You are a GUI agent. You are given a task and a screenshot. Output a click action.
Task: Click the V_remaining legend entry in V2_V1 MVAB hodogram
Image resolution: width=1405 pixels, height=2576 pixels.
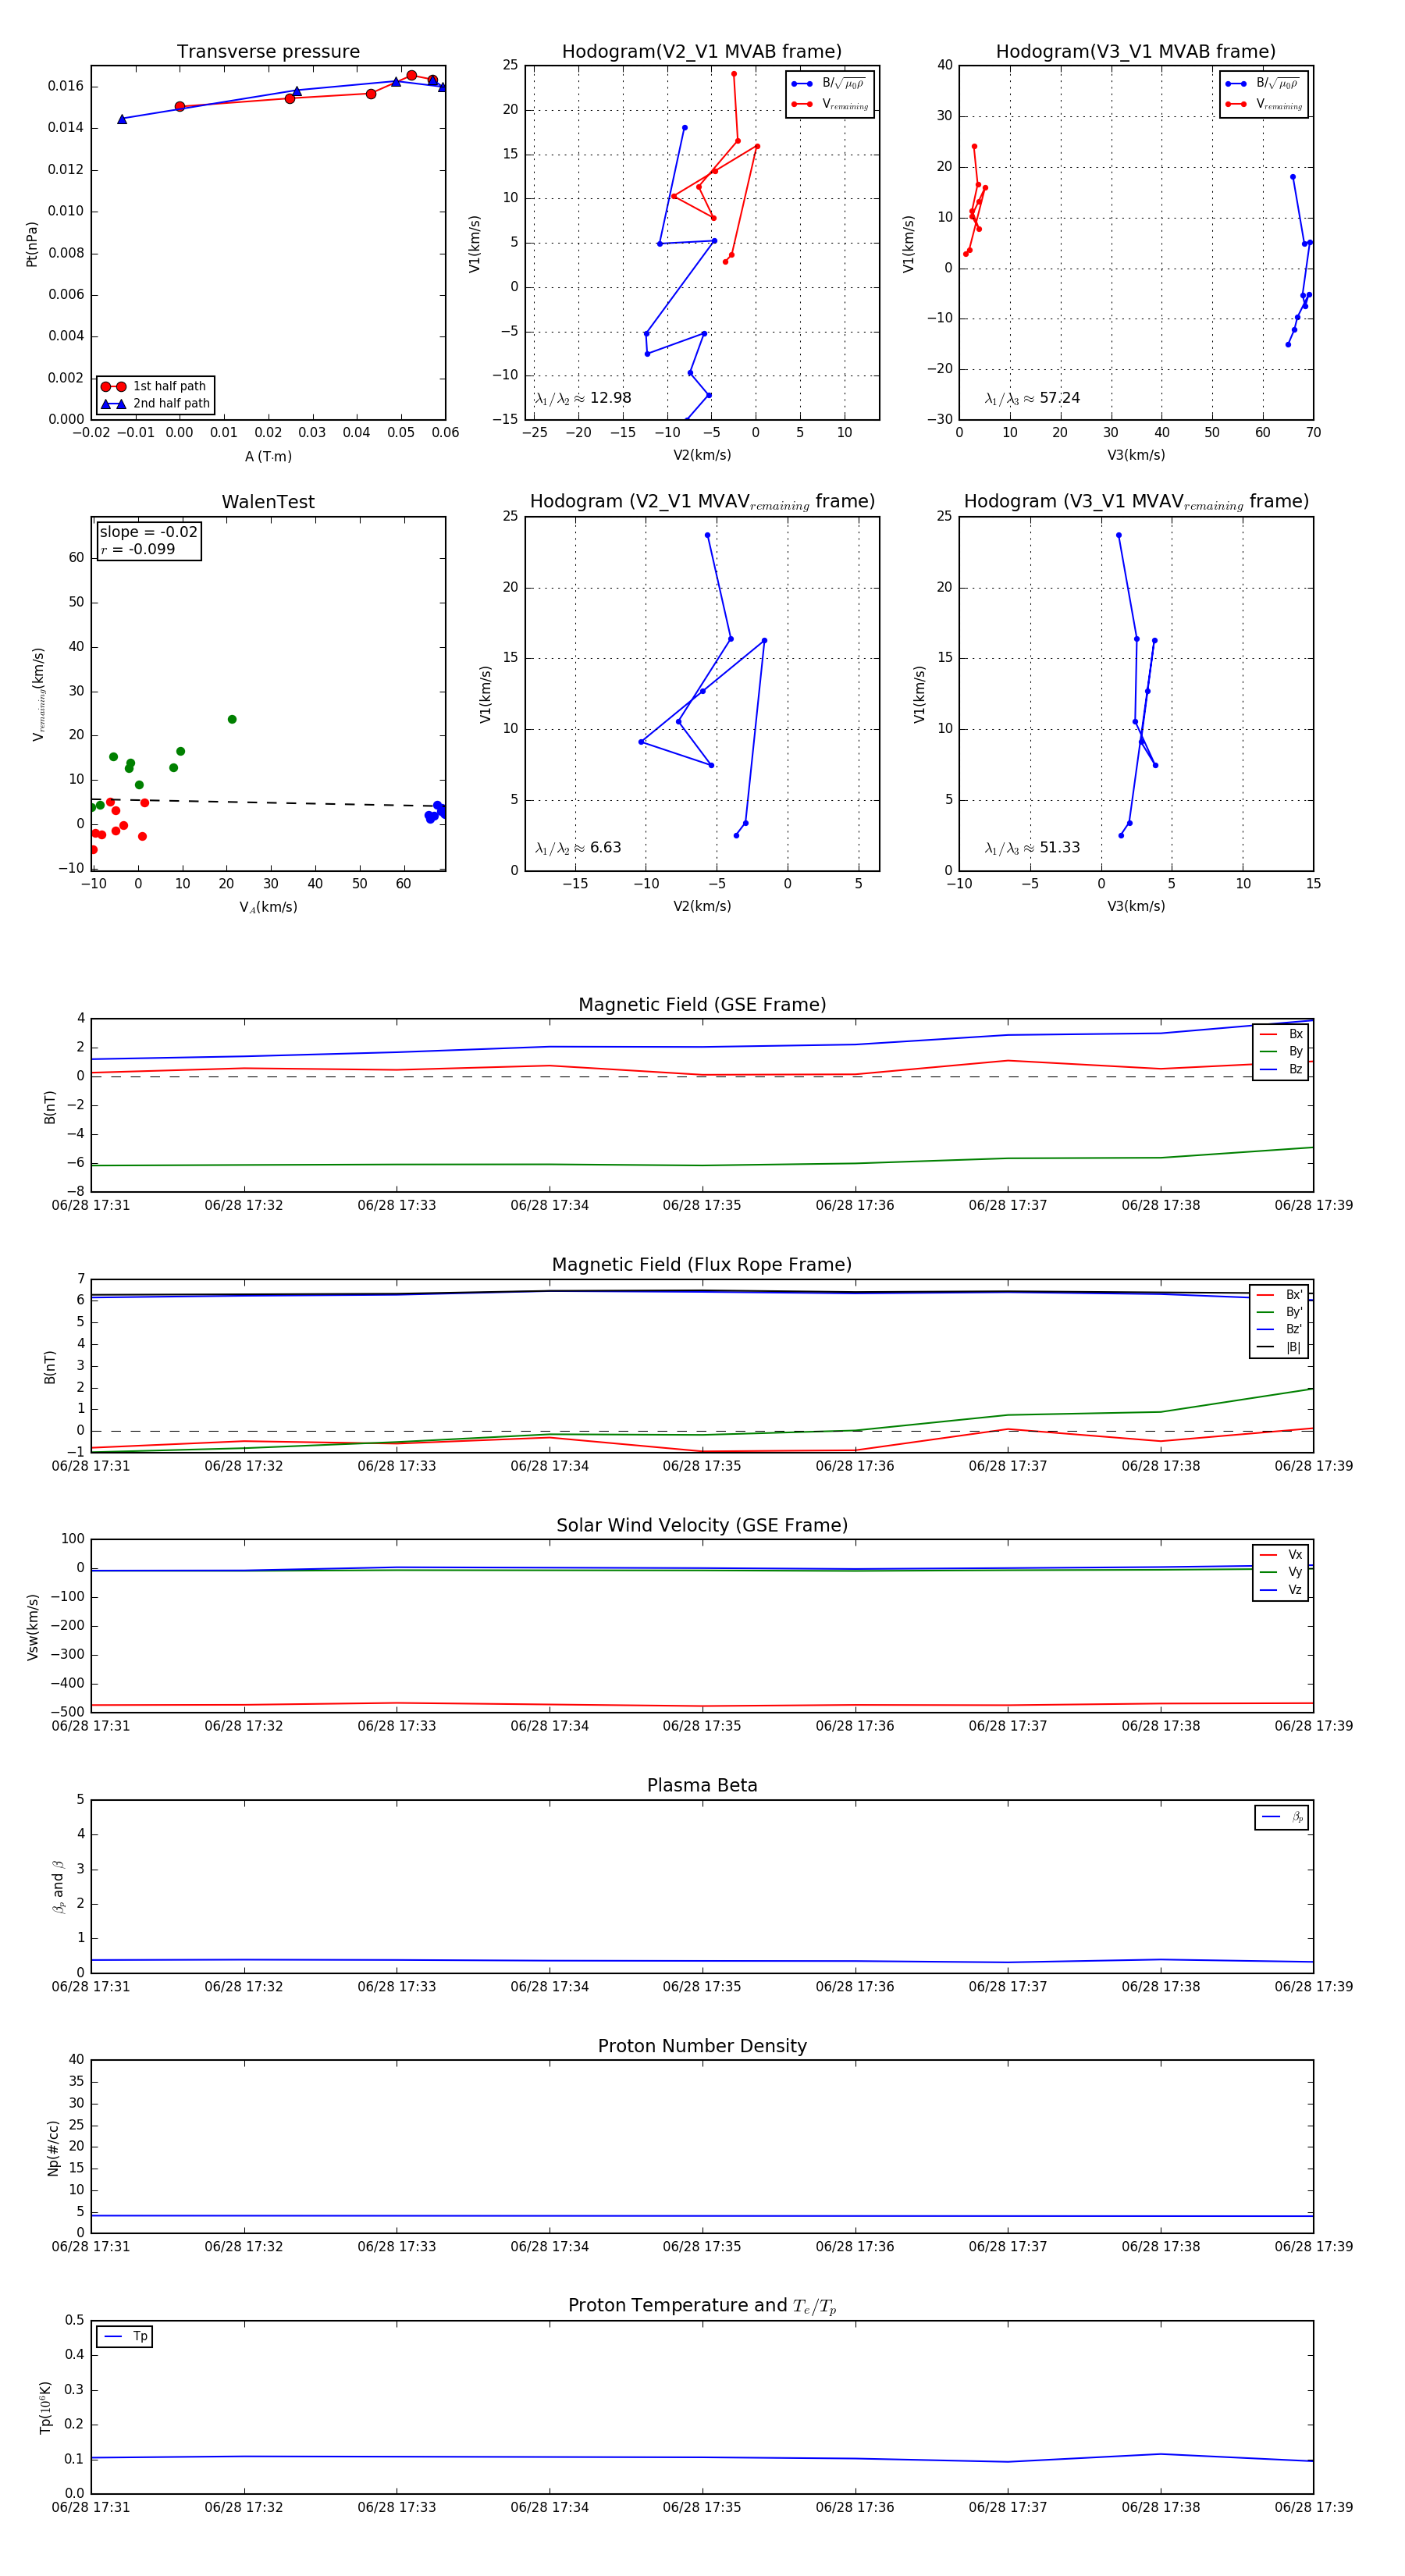[830, 104]
